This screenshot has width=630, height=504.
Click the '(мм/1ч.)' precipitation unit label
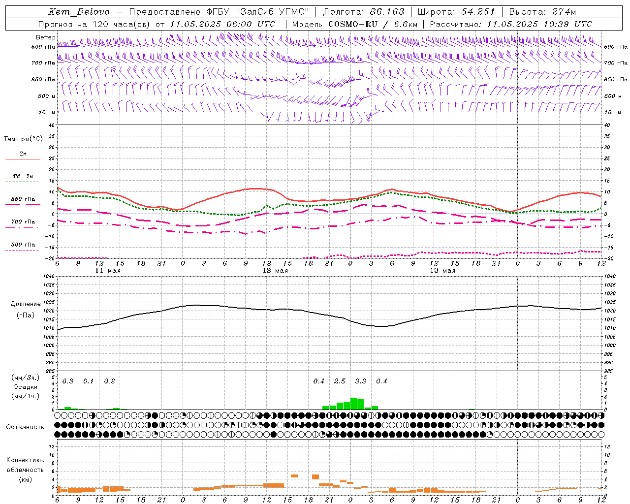(x=25, y=396)
